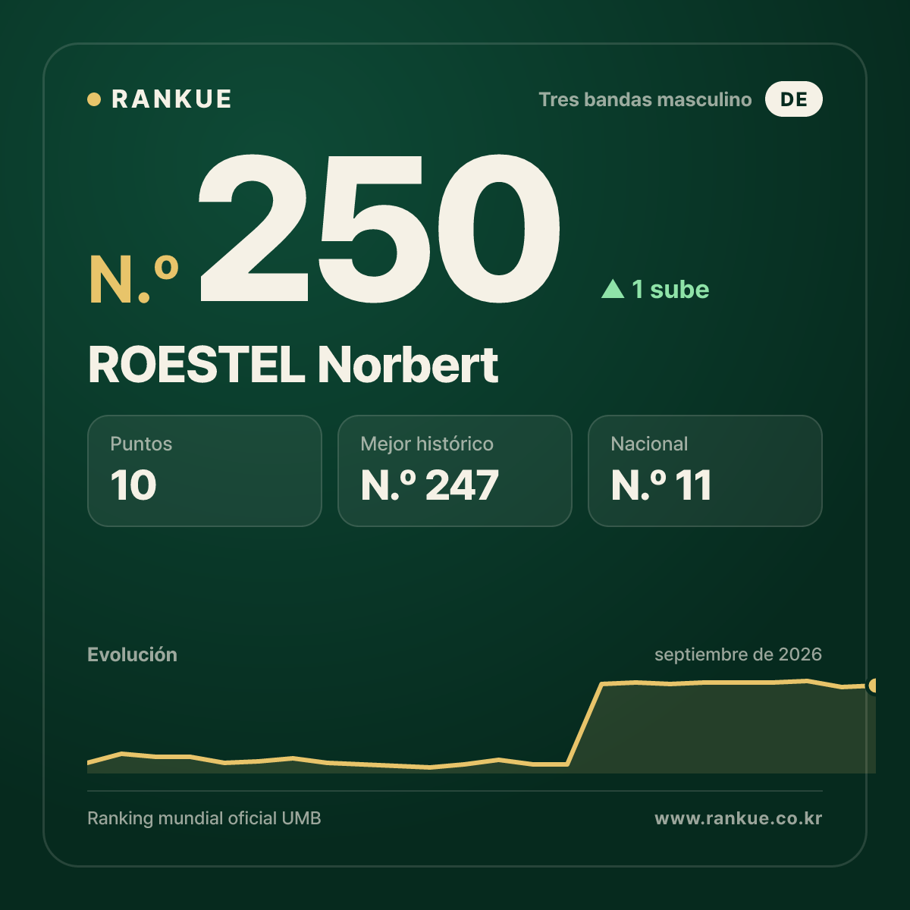Open the Mejor histórico stat card
The height and width of the screenshot is (910, 910).
click(455, 471)
